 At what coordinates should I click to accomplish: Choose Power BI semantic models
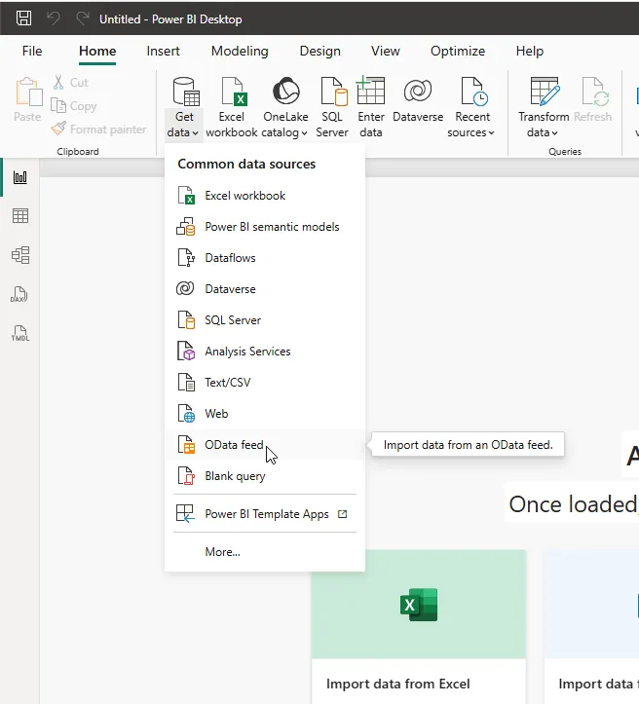(265, 227)
